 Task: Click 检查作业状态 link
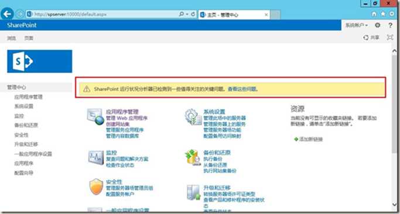[120, 165]
